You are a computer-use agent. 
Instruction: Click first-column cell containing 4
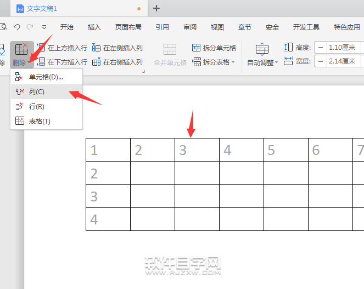(x=108, y=219)
